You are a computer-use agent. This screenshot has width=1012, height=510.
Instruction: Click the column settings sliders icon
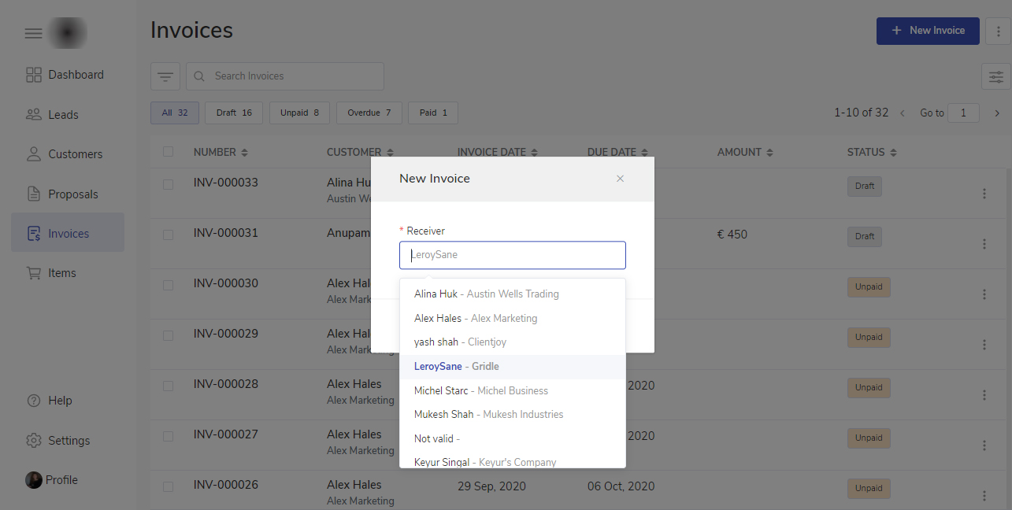(996, 76)
